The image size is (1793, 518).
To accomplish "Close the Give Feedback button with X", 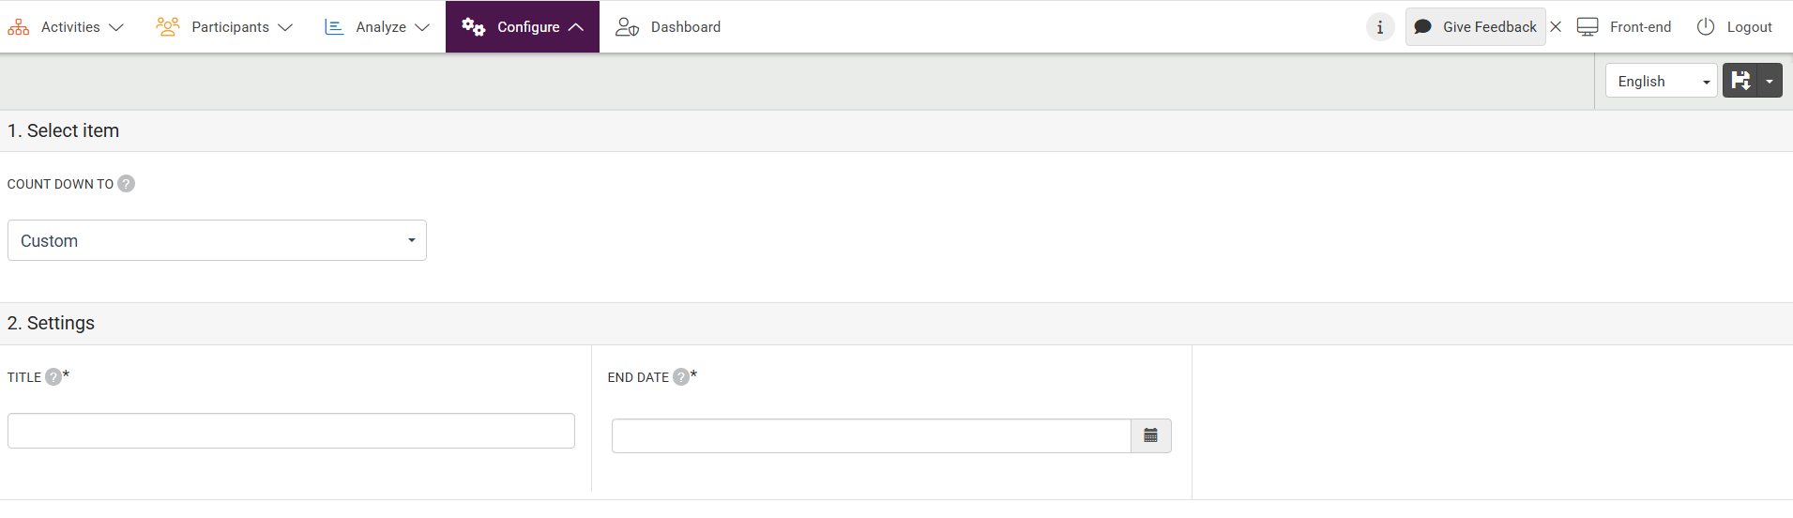I will pyautogui.click(x=1556, y=27).
